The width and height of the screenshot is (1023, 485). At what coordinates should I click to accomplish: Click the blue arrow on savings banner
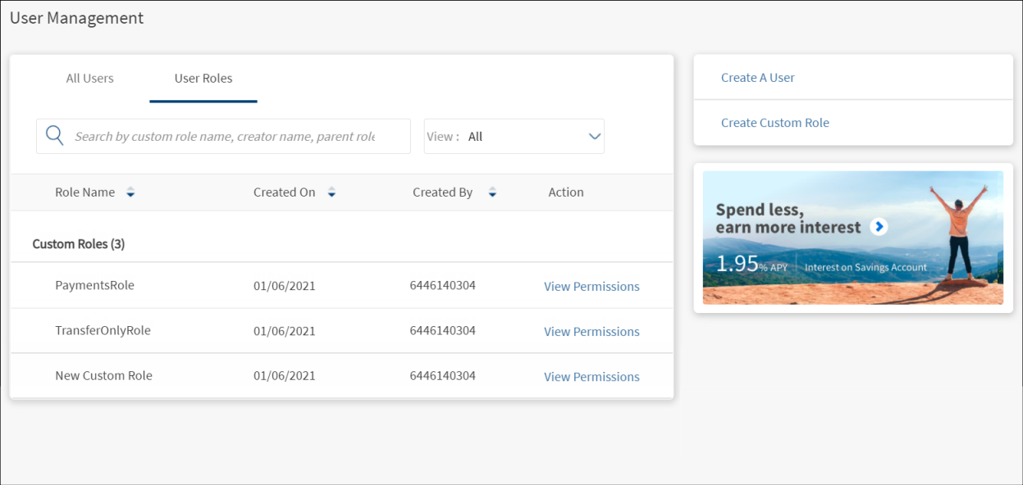pos(879,227)
